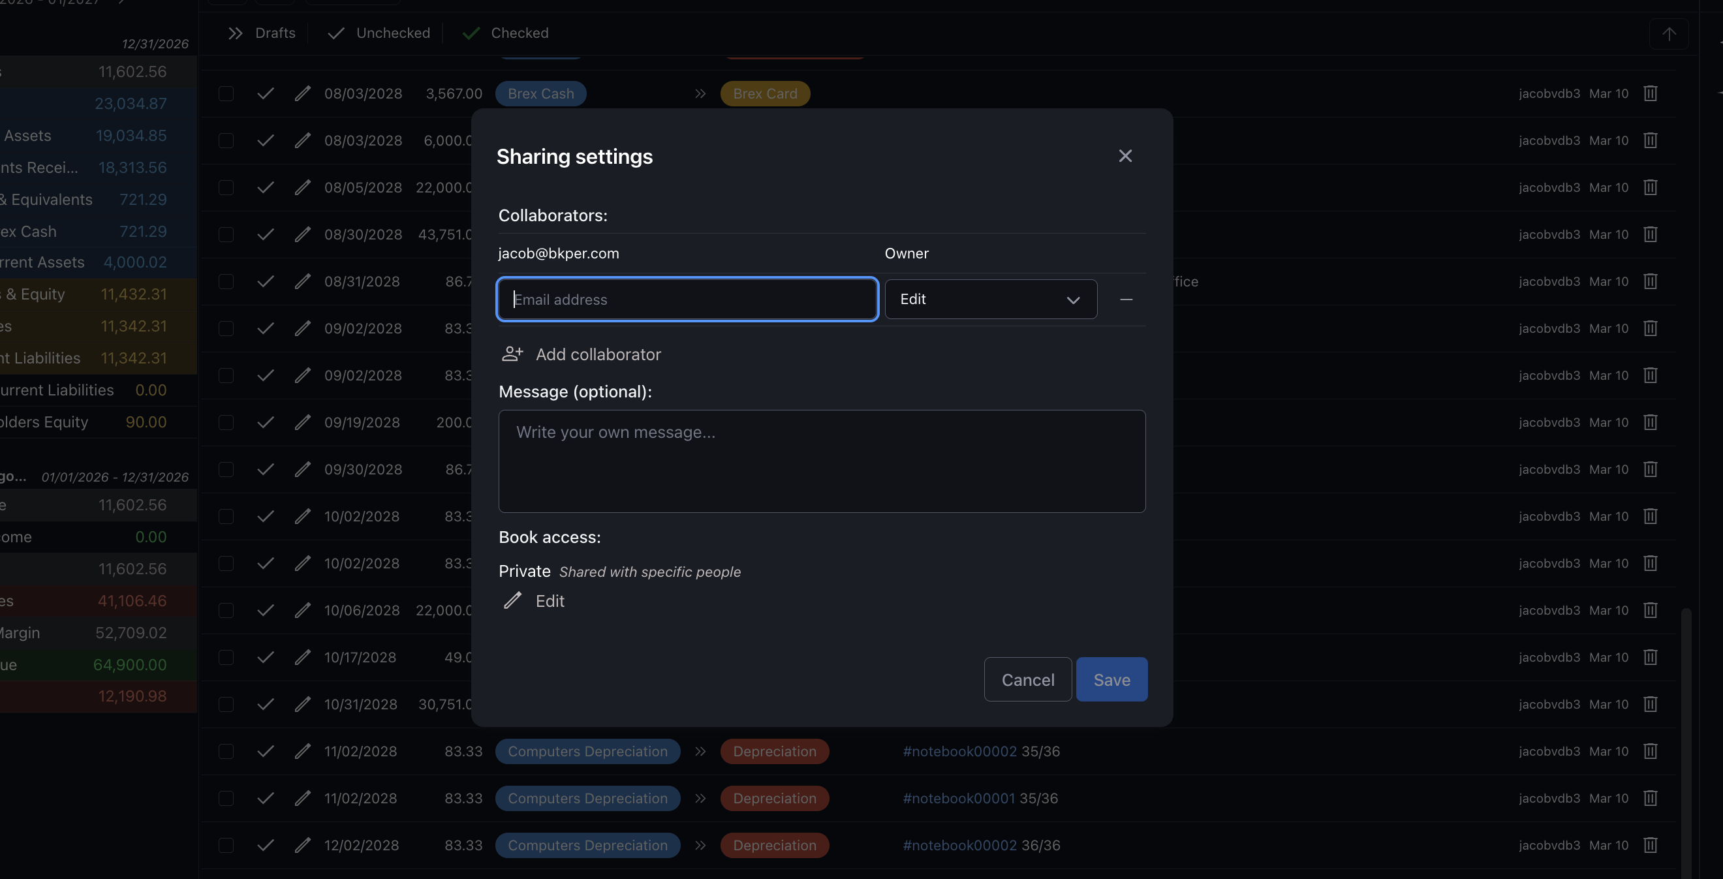Open the #notebook00001 35/36 hashtag link
The width and height of the screenshot is (1723, 879).
tap(959, 798)
